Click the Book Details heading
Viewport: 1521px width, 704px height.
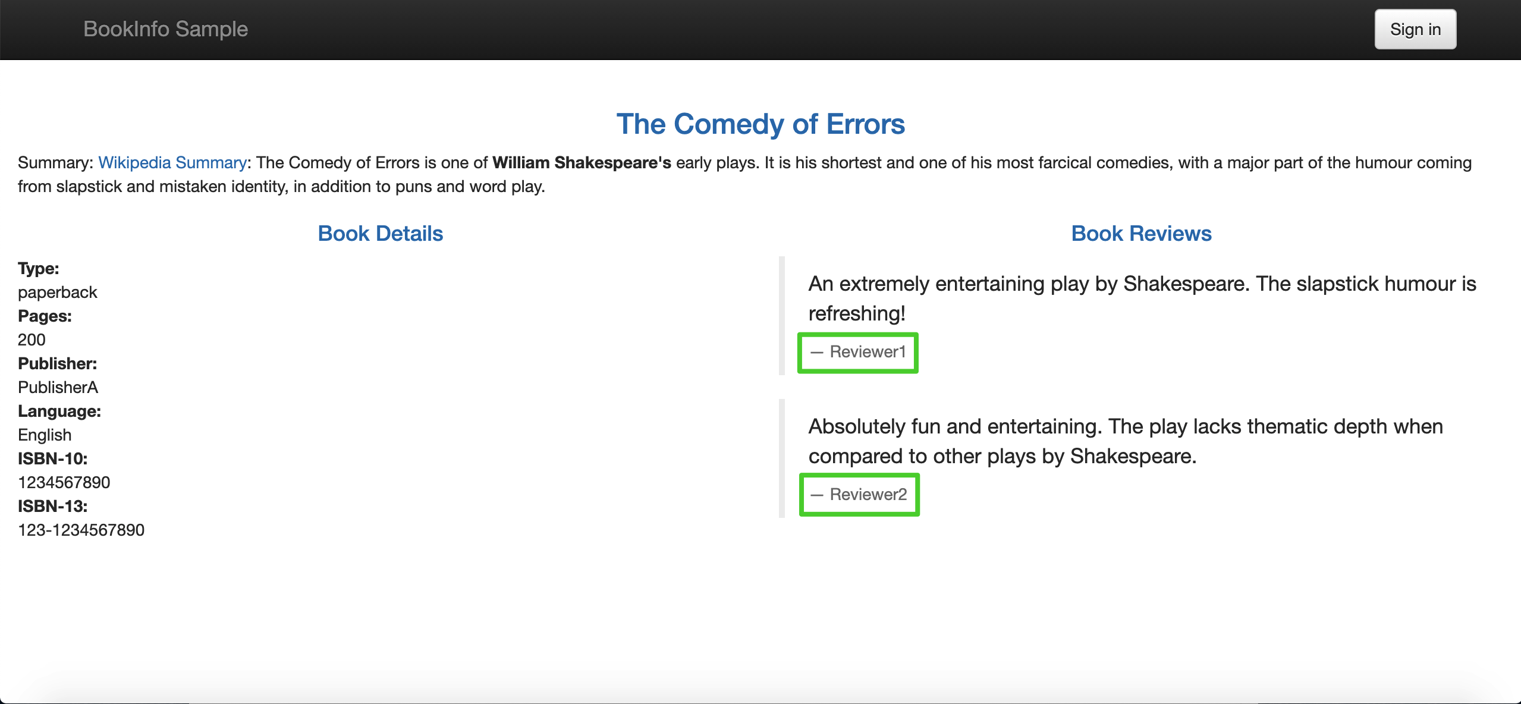(380, 233)
